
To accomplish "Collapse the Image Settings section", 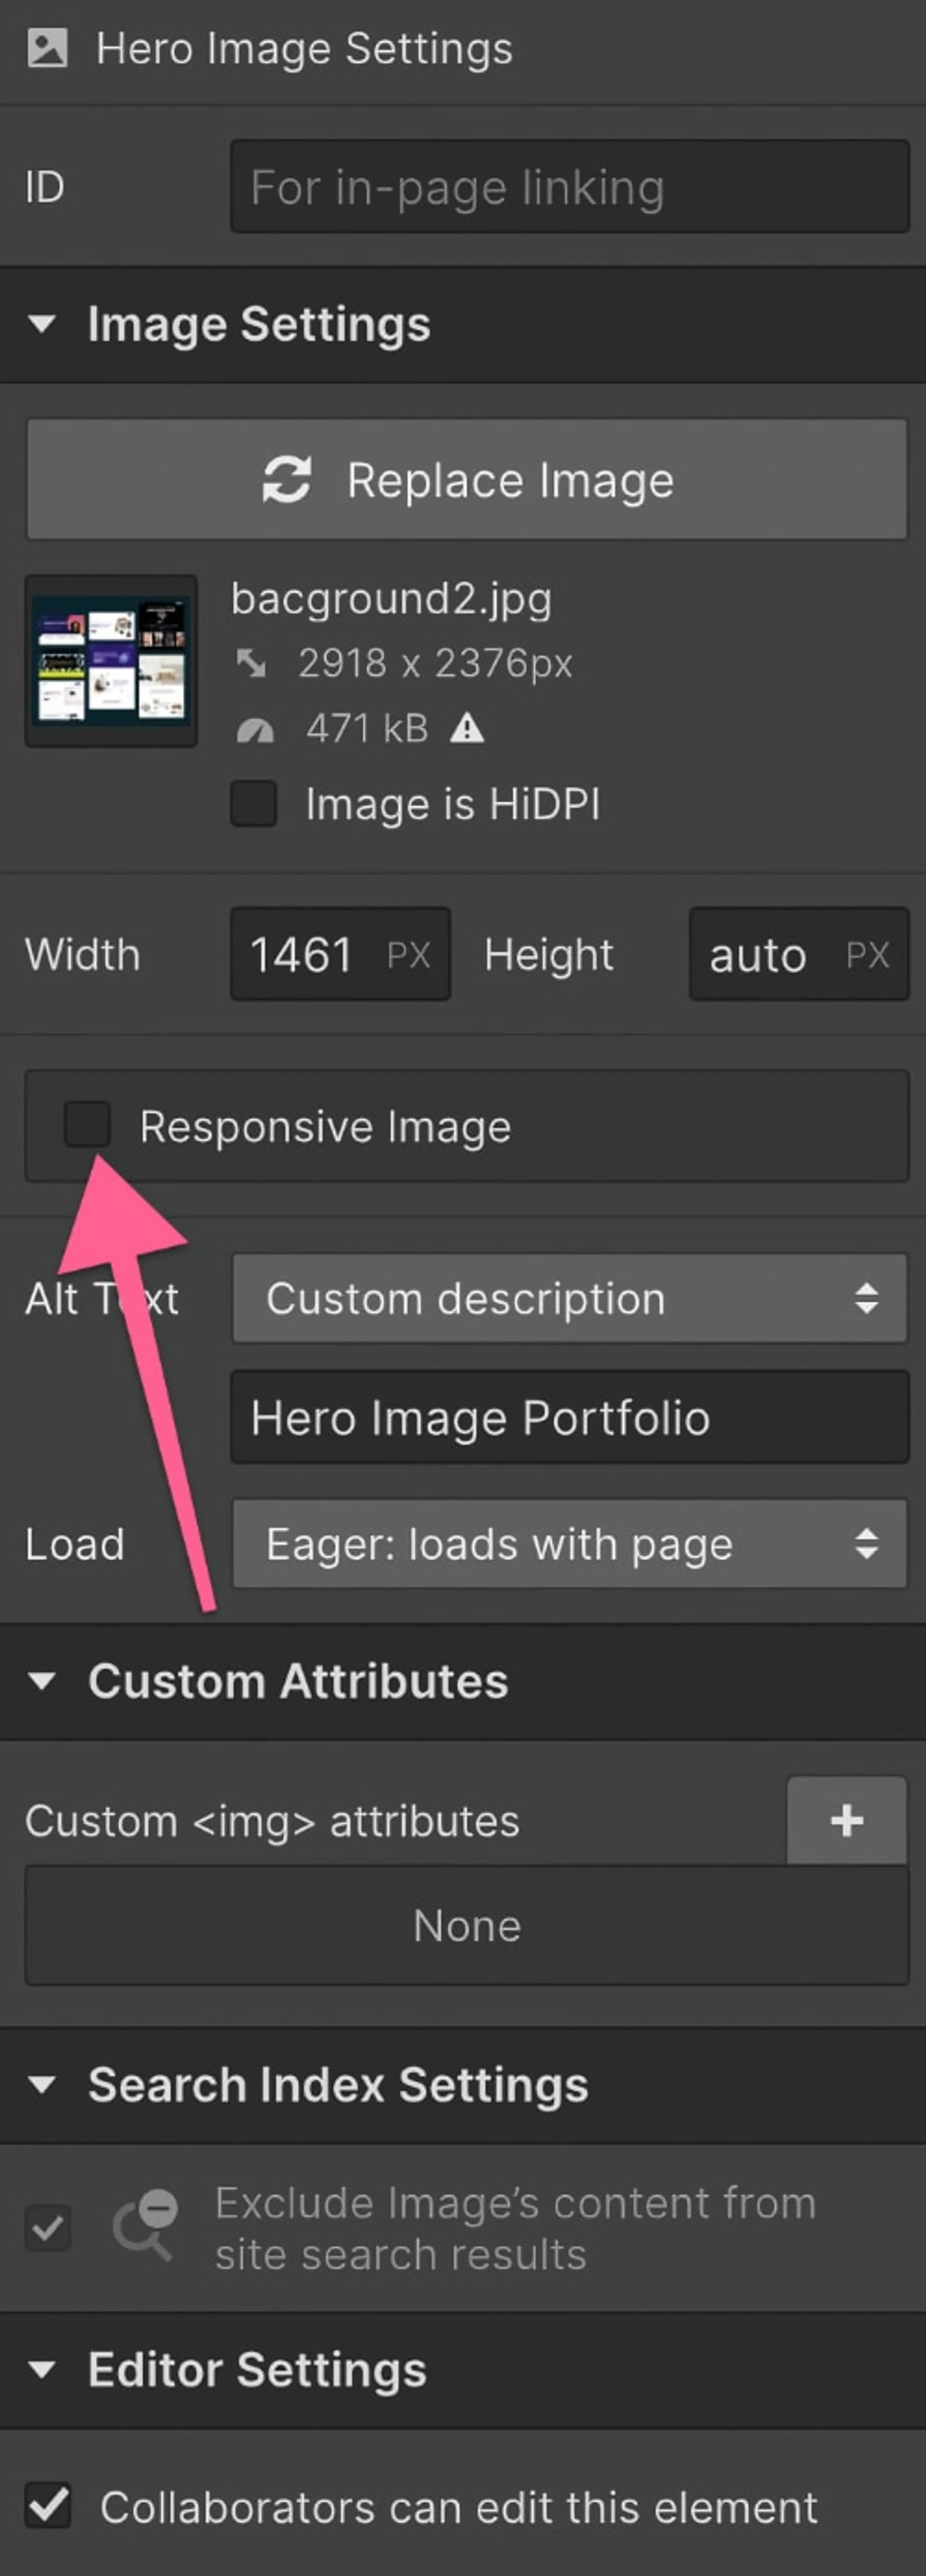I will point(42,324).
